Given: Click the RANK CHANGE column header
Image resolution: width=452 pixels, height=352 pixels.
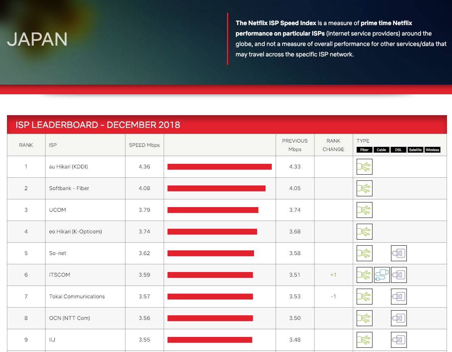Looking at the screenshot, I should 333,145.
